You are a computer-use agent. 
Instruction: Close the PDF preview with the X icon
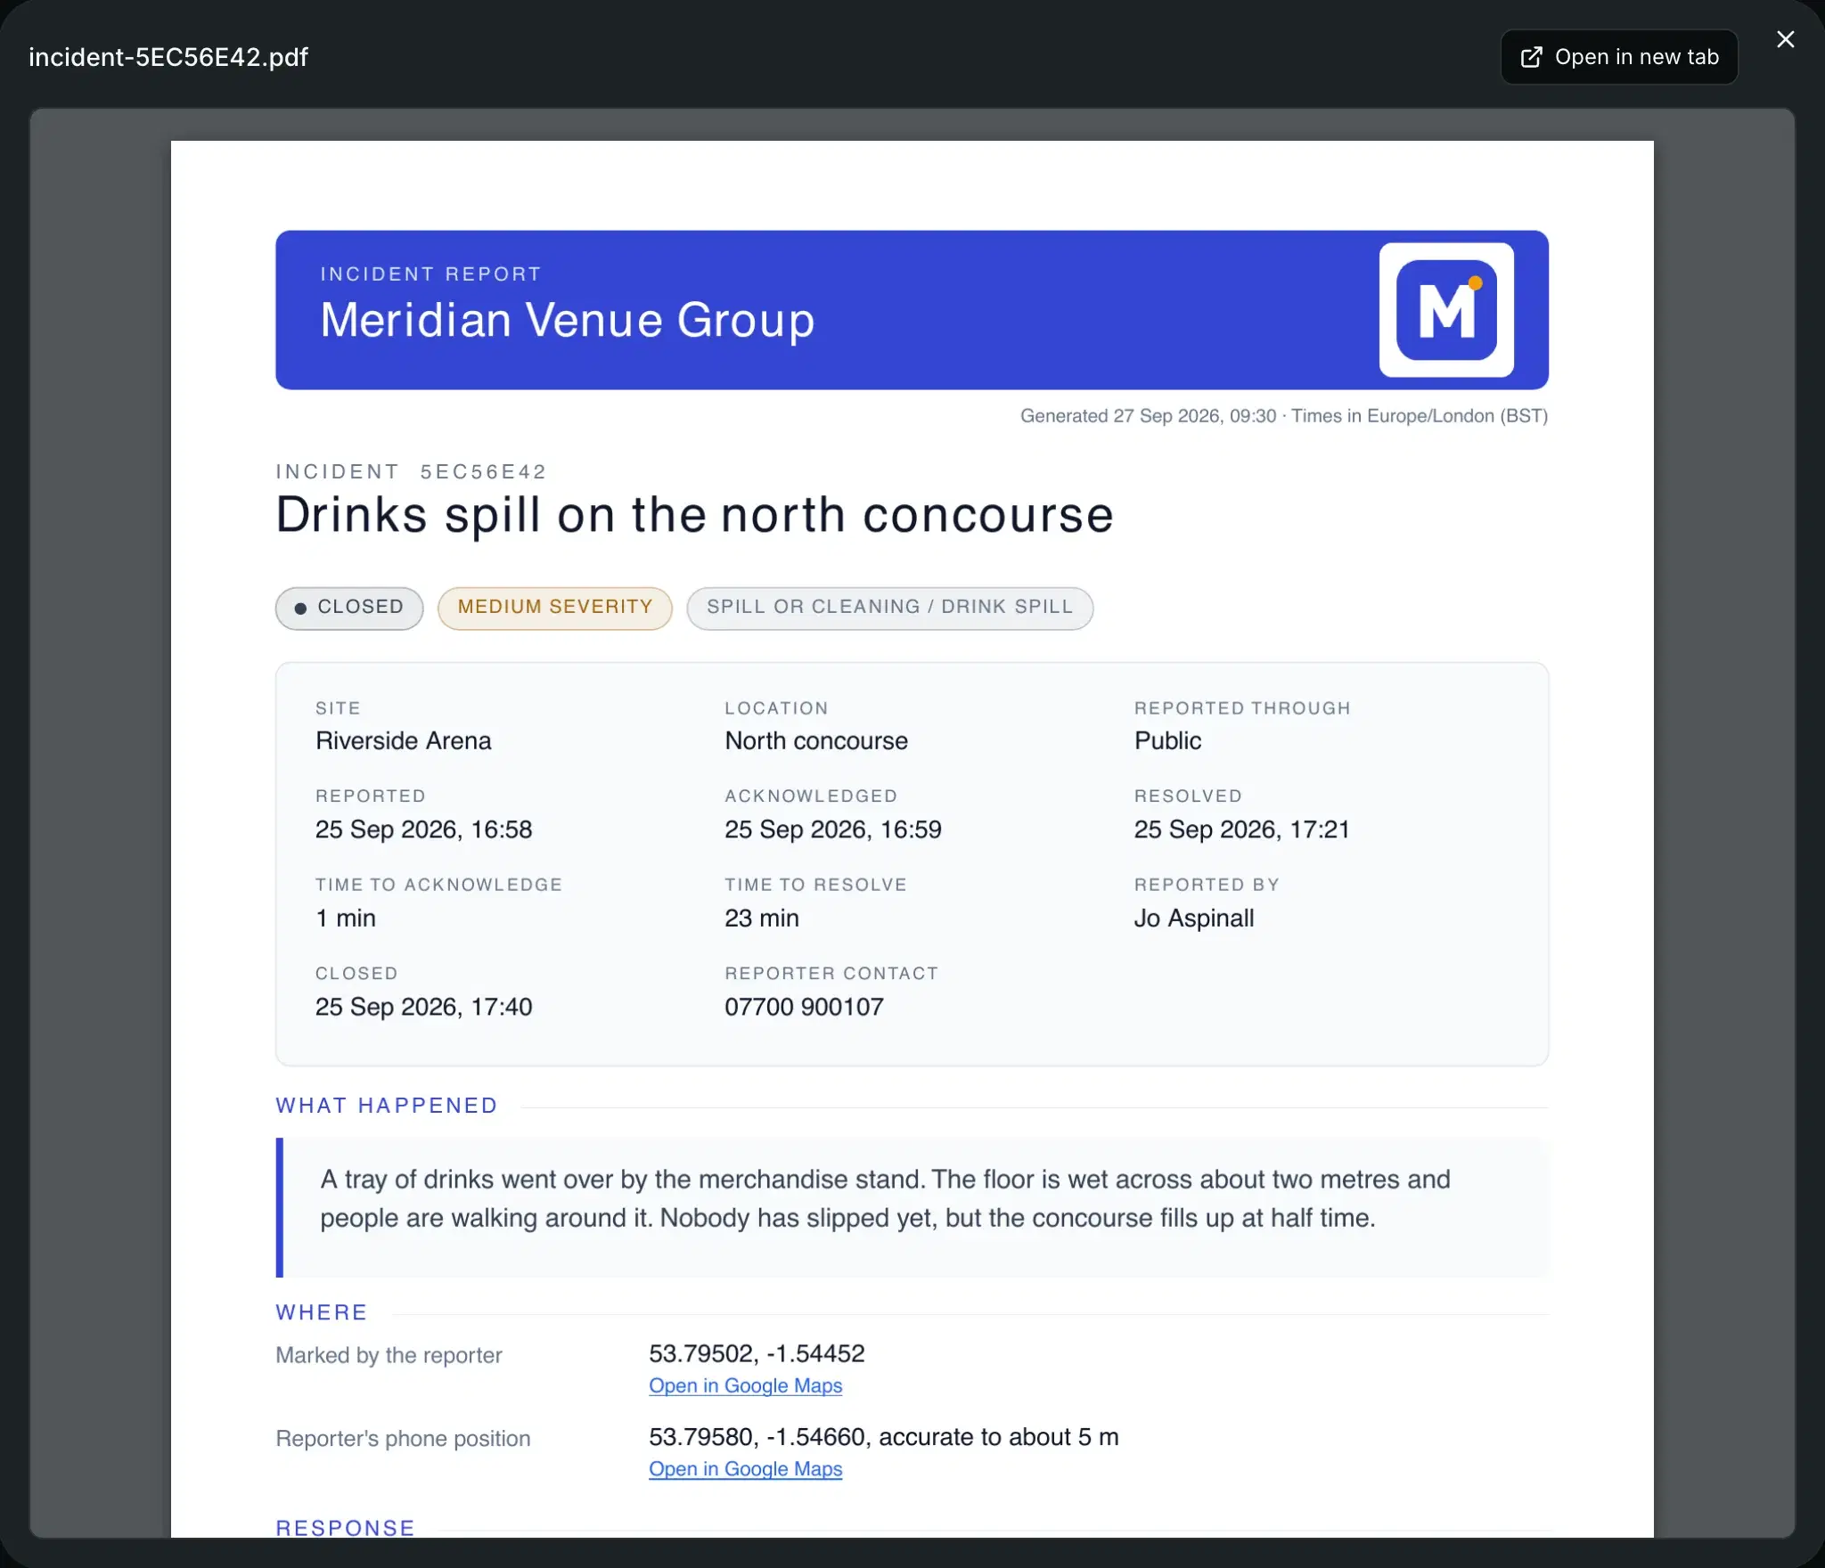point(1785,39)
